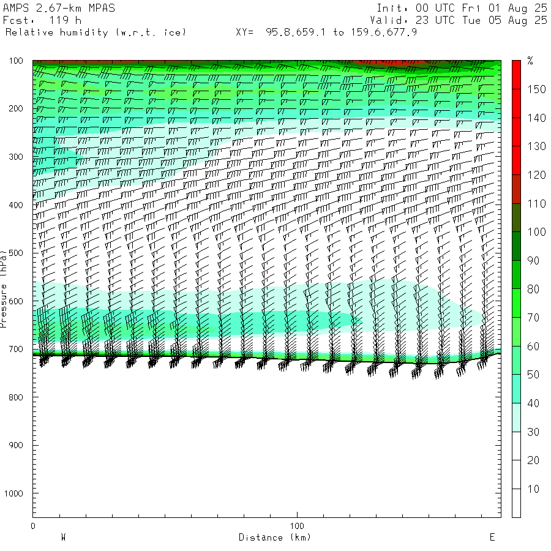Click the colorbar value 40

(x=533, y=403)
